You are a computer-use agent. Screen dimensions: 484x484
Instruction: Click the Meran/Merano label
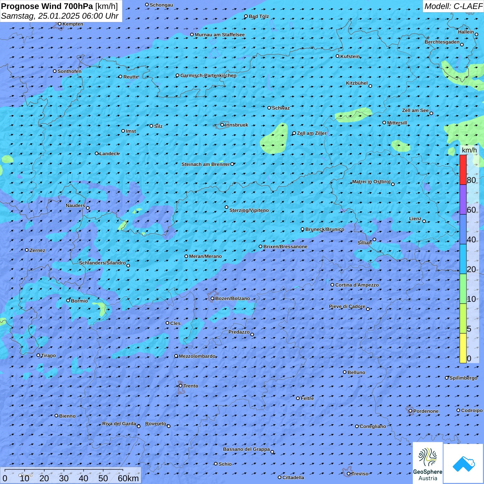(x=205, y=256)
